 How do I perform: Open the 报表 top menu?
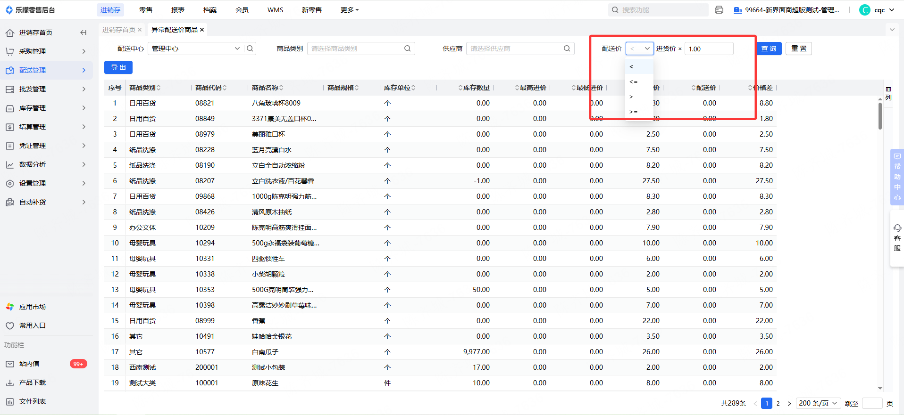pyautogui.click(x=178, y=10)
